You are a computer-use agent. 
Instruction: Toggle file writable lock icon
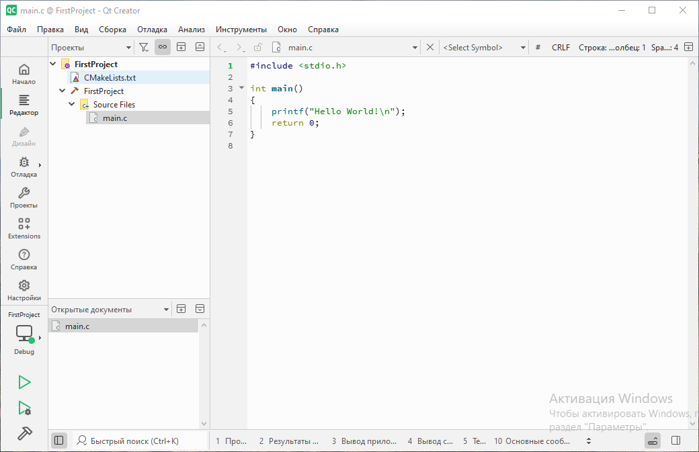pyautogui.click(x=257, y=47)
